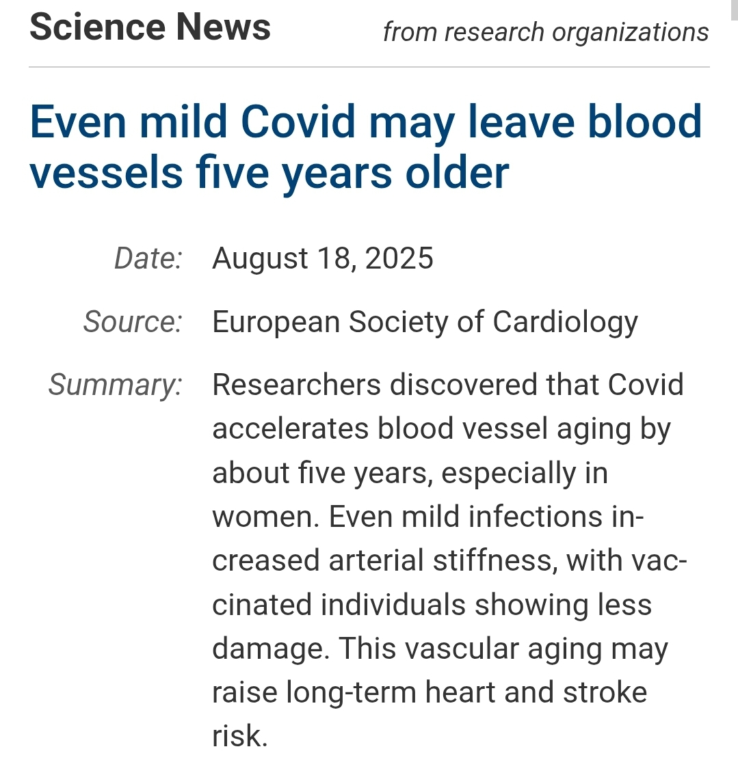Click the "Date:" field label
738x762 pixels.
tap(148, 258)
